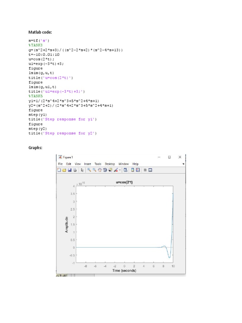242x323 pixels.
Task: Open the Tools menu in Figure 1
Action: (98, 164)
